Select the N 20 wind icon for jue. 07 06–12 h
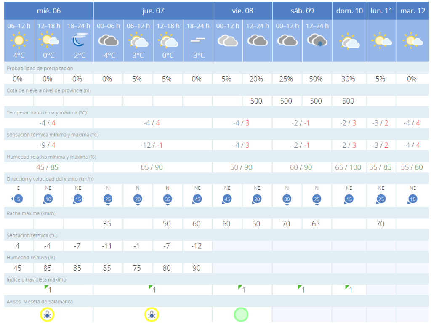 click(138, 200)
